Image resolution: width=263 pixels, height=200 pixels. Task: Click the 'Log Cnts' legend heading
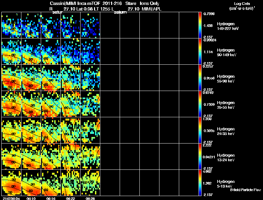242,4
